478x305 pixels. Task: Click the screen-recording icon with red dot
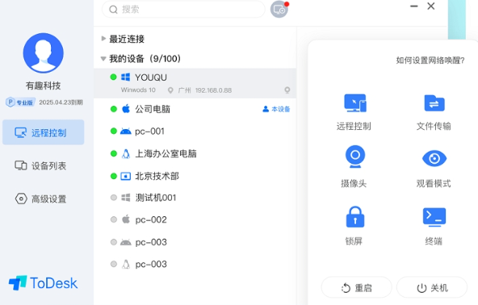pos(279,9)
